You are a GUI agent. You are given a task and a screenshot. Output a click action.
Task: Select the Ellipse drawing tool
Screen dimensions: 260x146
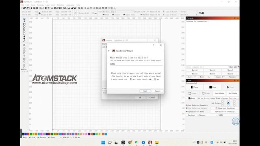pyautogui.click(x=24, y=26)
